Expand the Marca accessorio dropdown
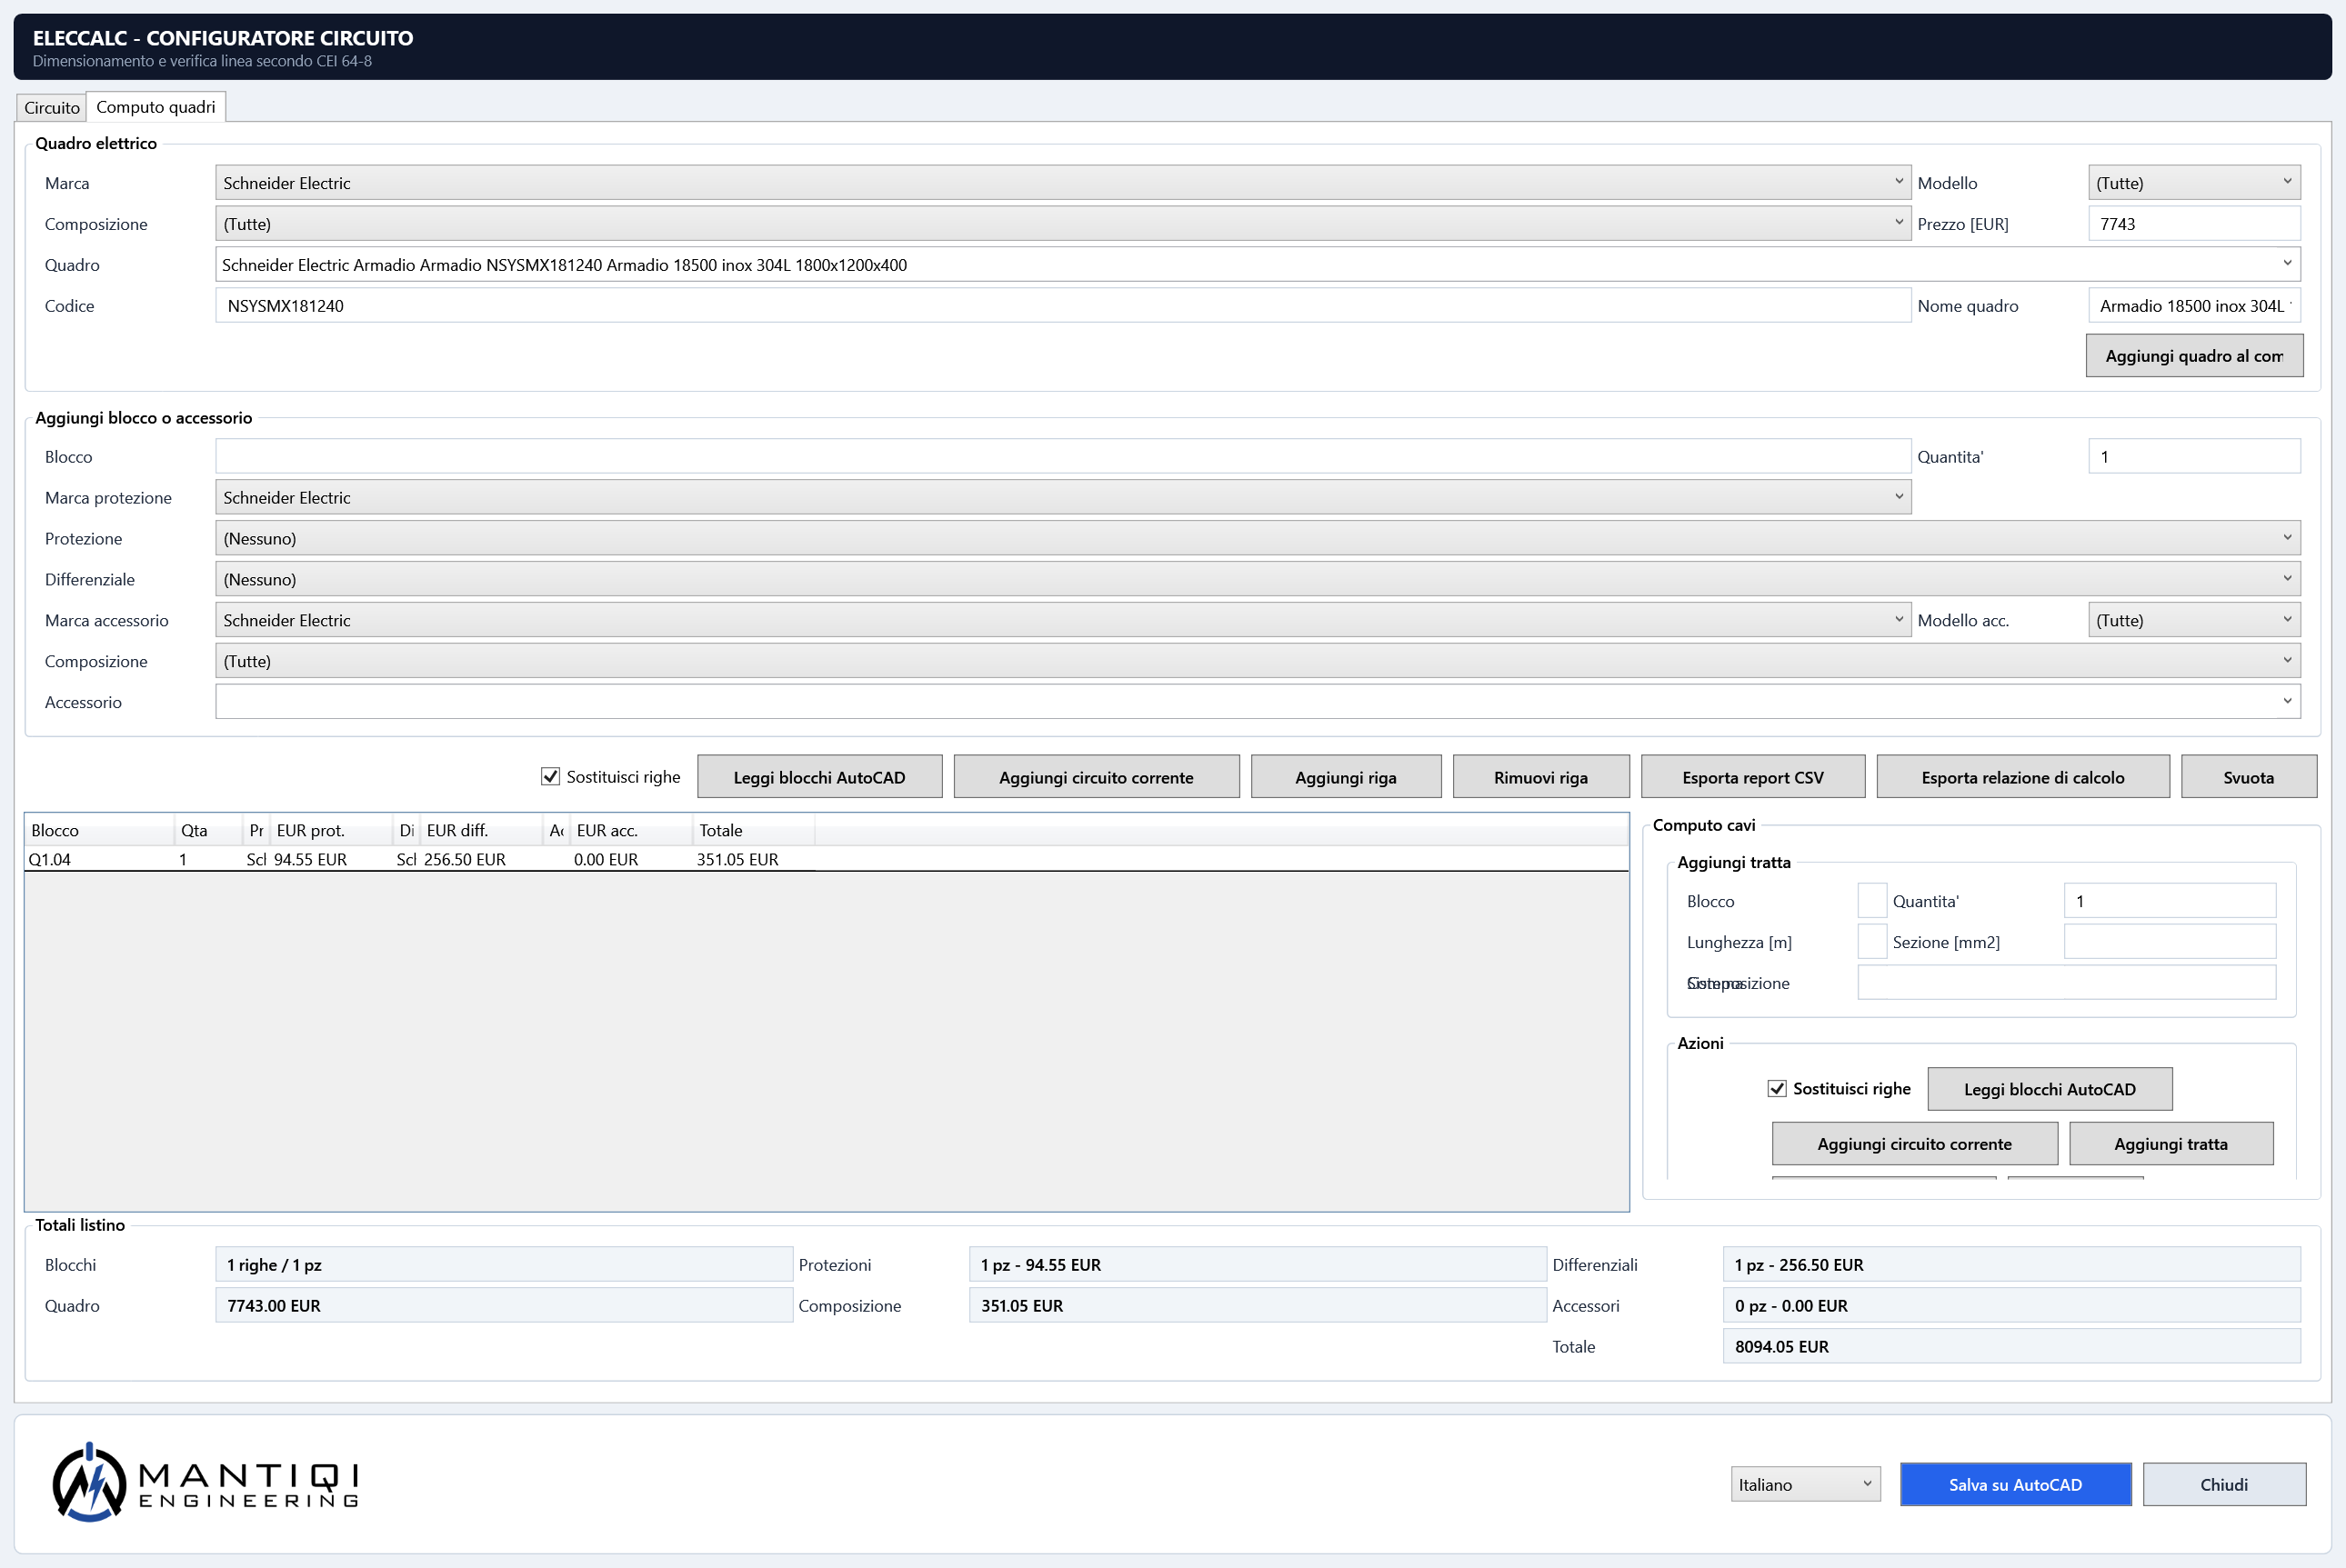 click(x=1062, y=621)
